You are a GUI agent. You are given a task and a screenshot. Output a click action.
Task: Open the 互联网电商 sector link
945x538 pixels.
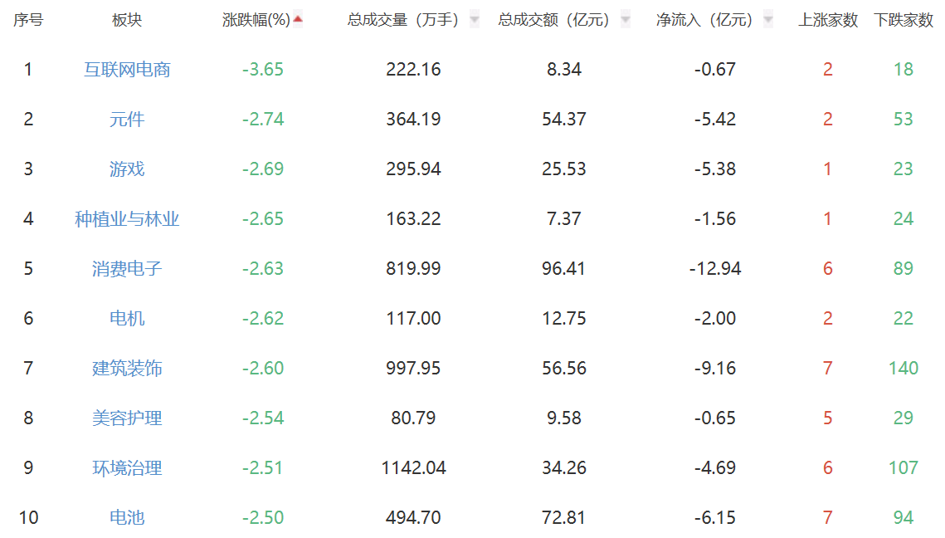coord(127,70)
